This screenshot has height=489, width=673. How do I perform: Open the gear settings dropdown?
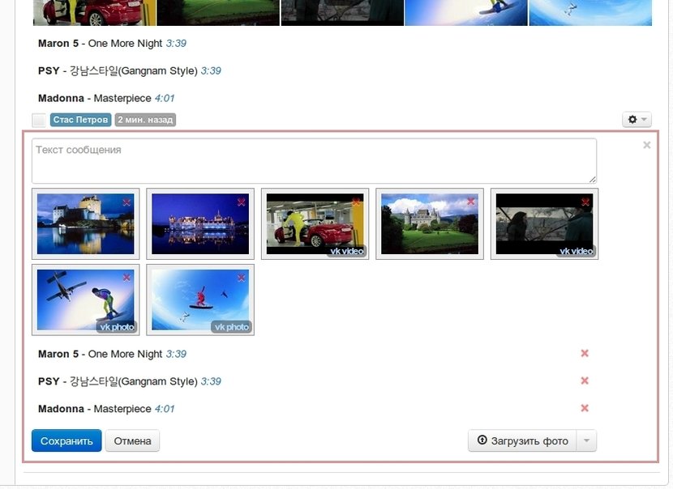pos(637,120)
